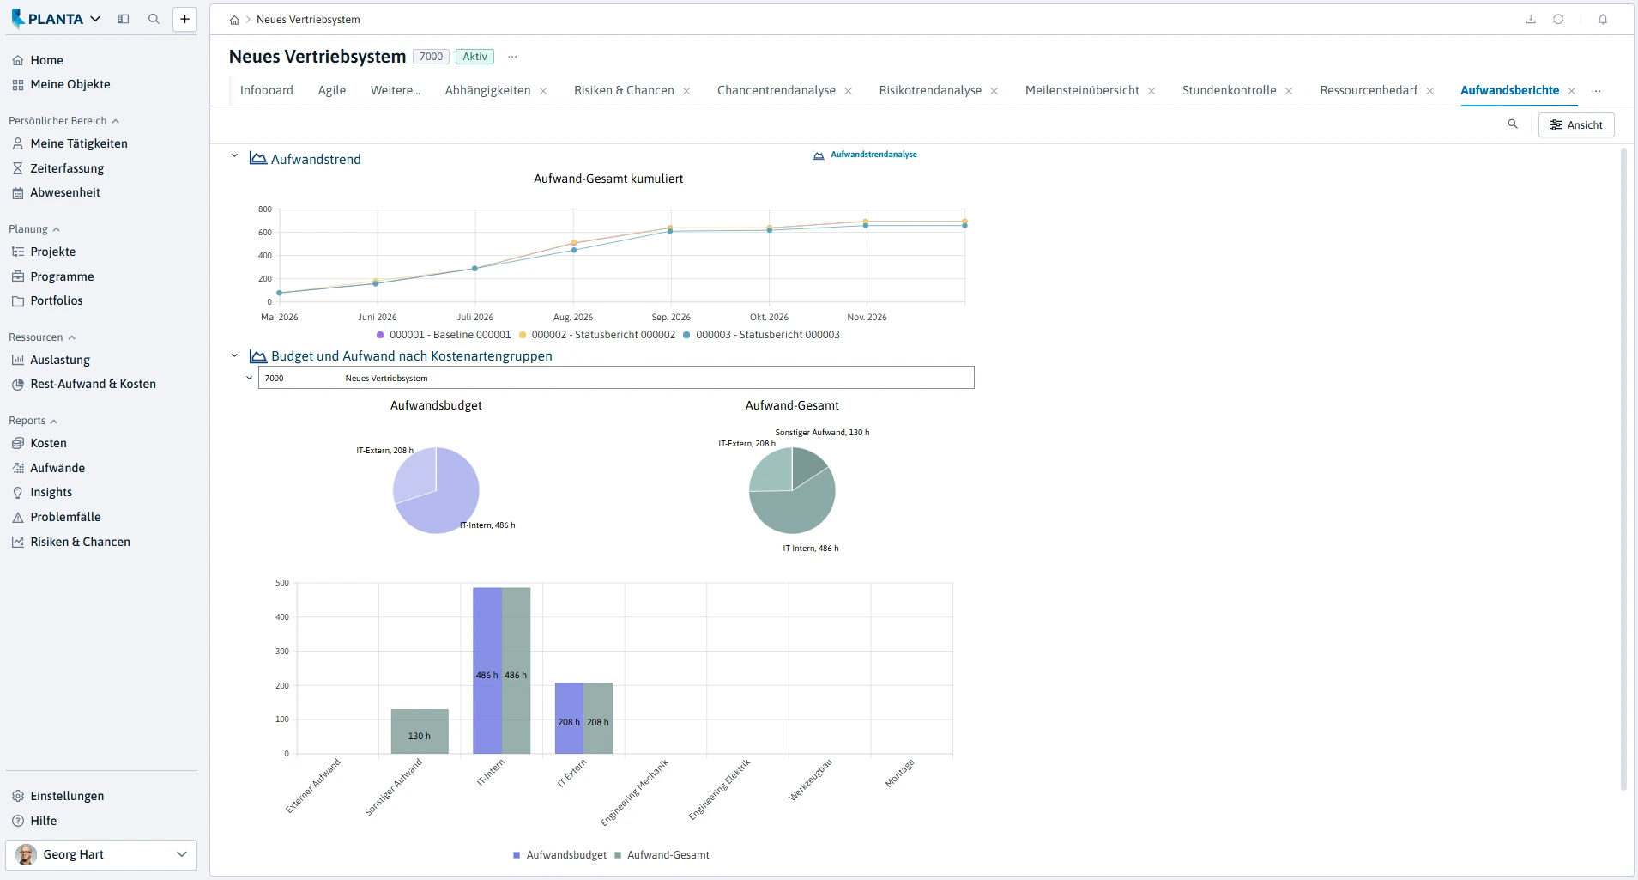Switch to the Stundenkontrolle tab
This screenshot has height=880, width=1638.
click(x=1229, y=90)
